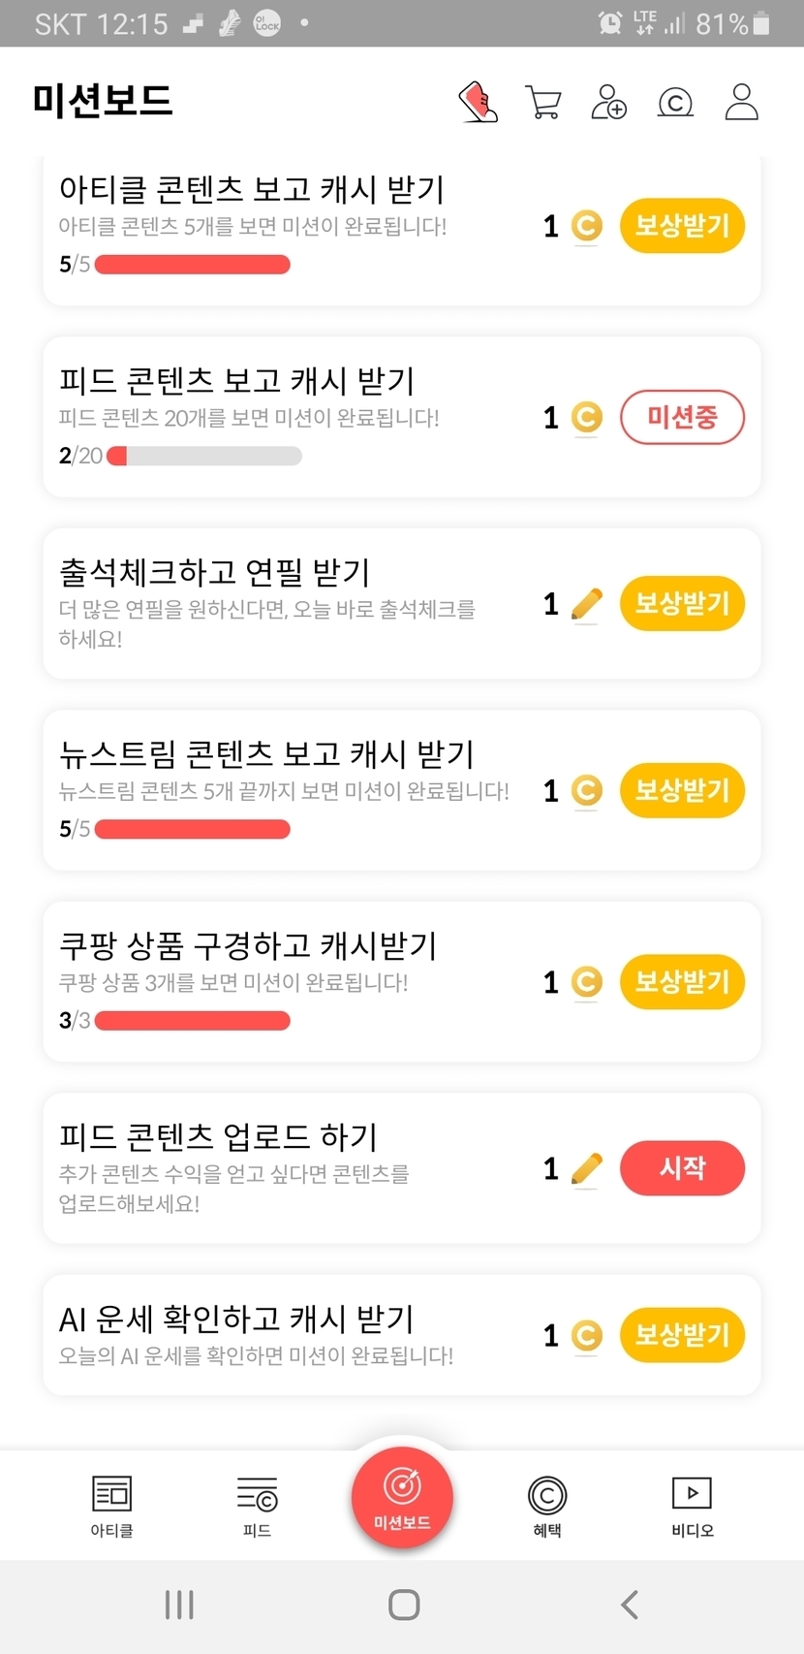This screenshot has height=1654, width=804.
Task: Claim reward for 쿠팡 상품 mission
Action: pos(682,982)
